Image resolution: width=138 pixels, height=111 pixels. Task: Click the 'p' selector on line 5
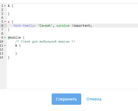9,22
